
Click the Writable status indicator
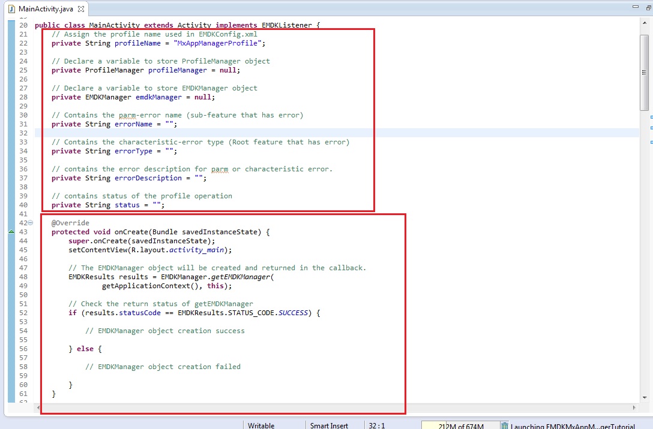click(x=262, y=425)
